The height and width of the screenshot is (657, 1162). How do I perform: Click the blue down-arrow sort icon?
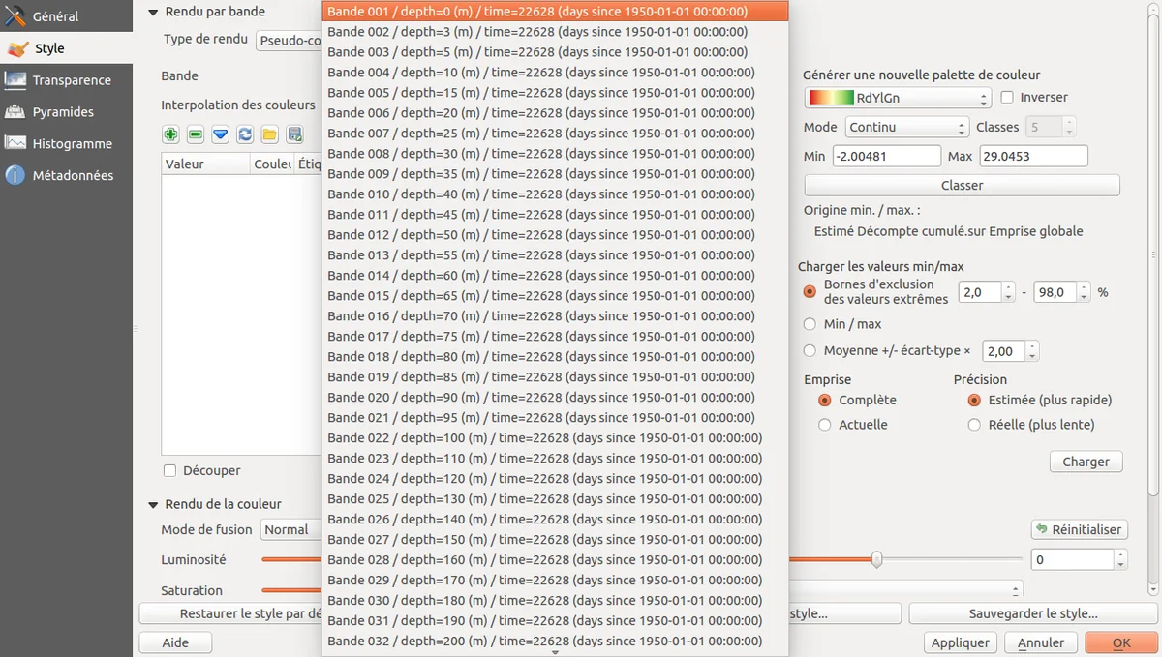221,134
